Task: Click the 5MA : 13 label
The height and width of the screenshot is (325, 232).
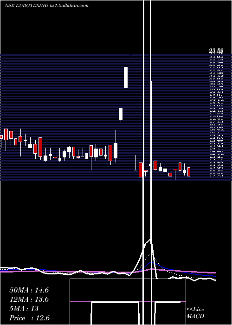Action: [24, 309]
